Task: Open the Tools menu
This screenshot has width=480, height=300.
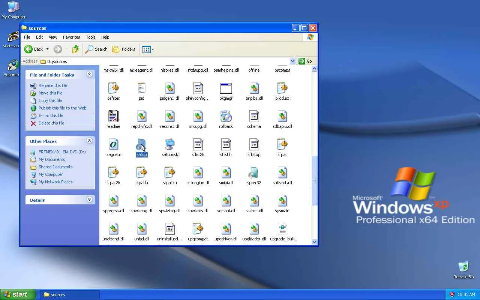Action: pos(91,37)
